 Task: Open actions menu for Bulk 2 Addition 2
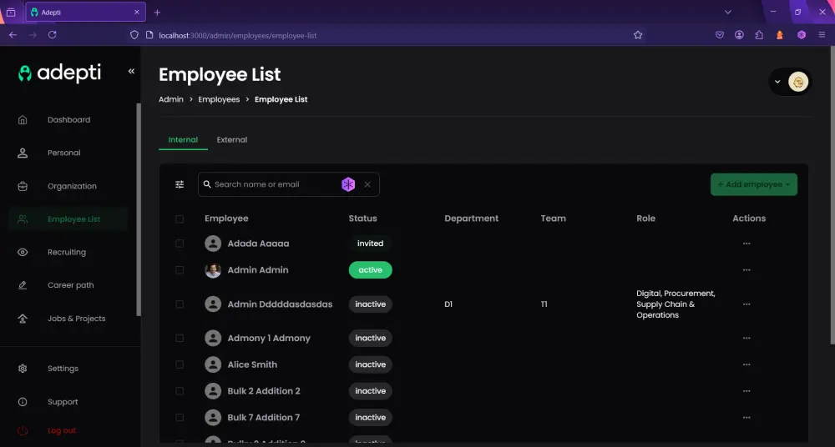[x=746, y=391]
